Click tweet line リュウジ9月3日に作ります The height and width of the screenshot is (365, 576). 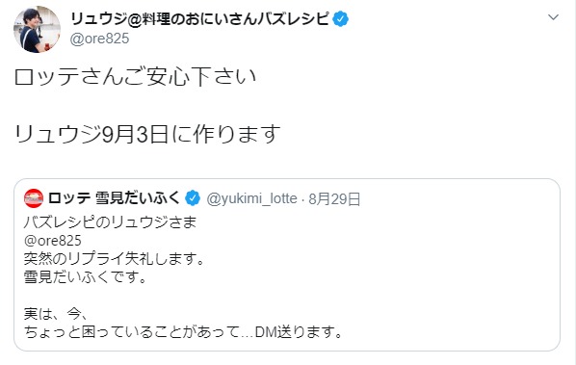pyautogui.click(x=147, y=134)
